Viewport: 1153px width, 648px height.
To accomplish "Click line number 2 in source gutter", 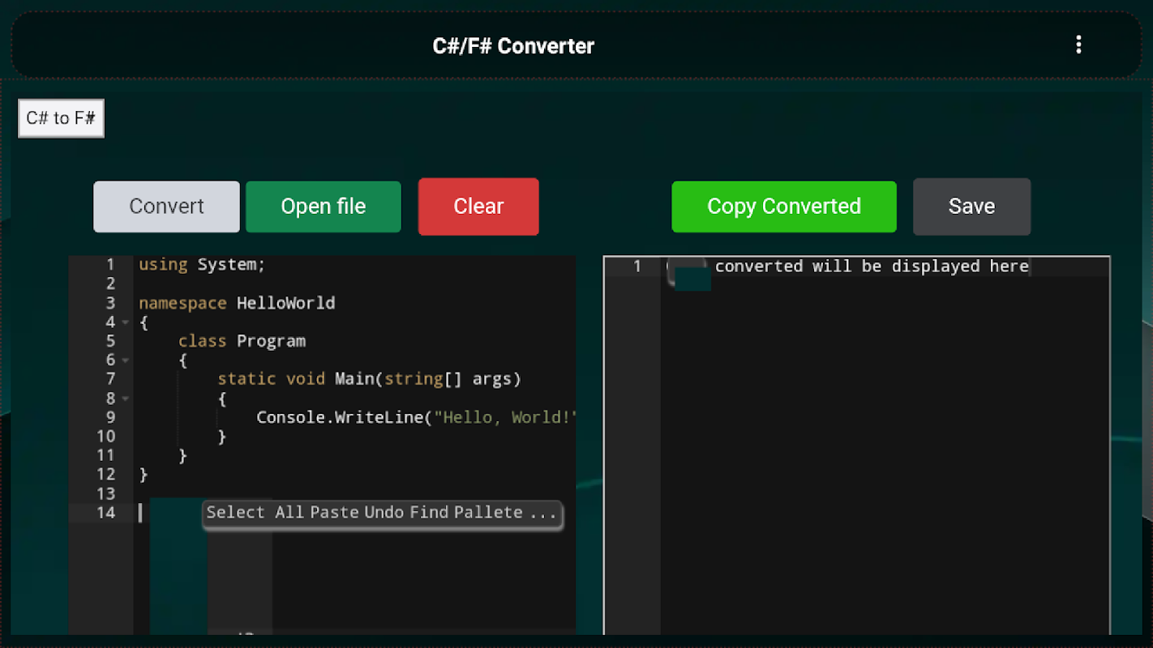I will (111, 283).
